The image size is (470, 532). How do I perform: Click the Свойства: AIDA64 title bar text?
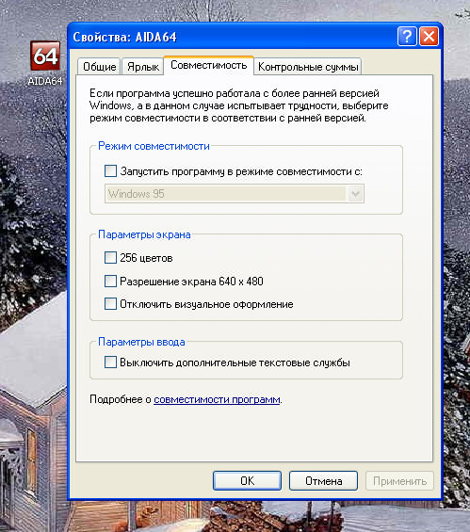(125, 37)
